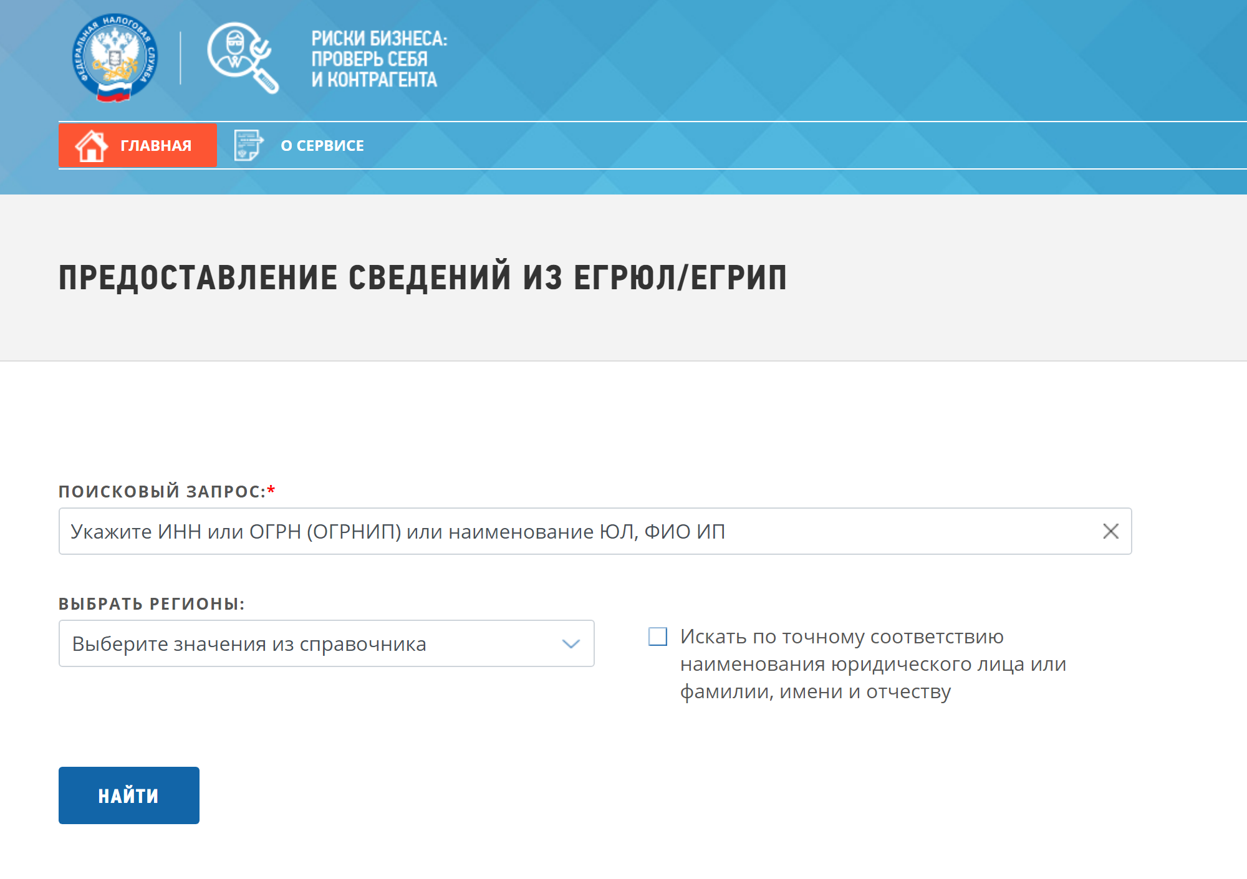Click the РИСКИ БИЗНЕСА header title
The width and height of the screenshot is (1247, 879).
click(379, 59)
